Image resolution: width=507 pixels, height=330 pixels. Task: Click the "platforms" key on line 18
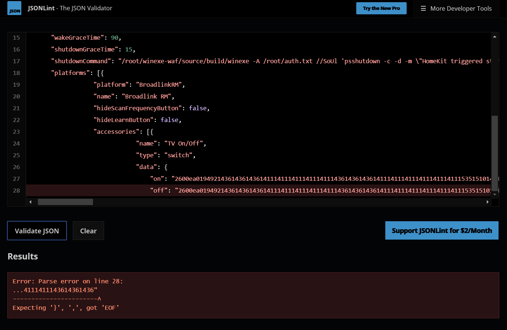coord(70,73)
